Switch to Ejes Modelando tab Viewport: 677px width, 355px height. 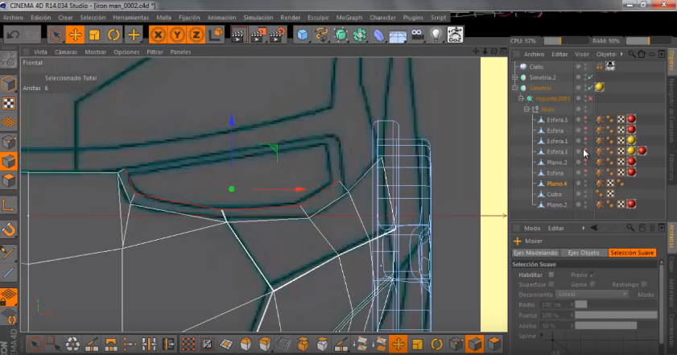pyautogui.click(x=535, y=253)
